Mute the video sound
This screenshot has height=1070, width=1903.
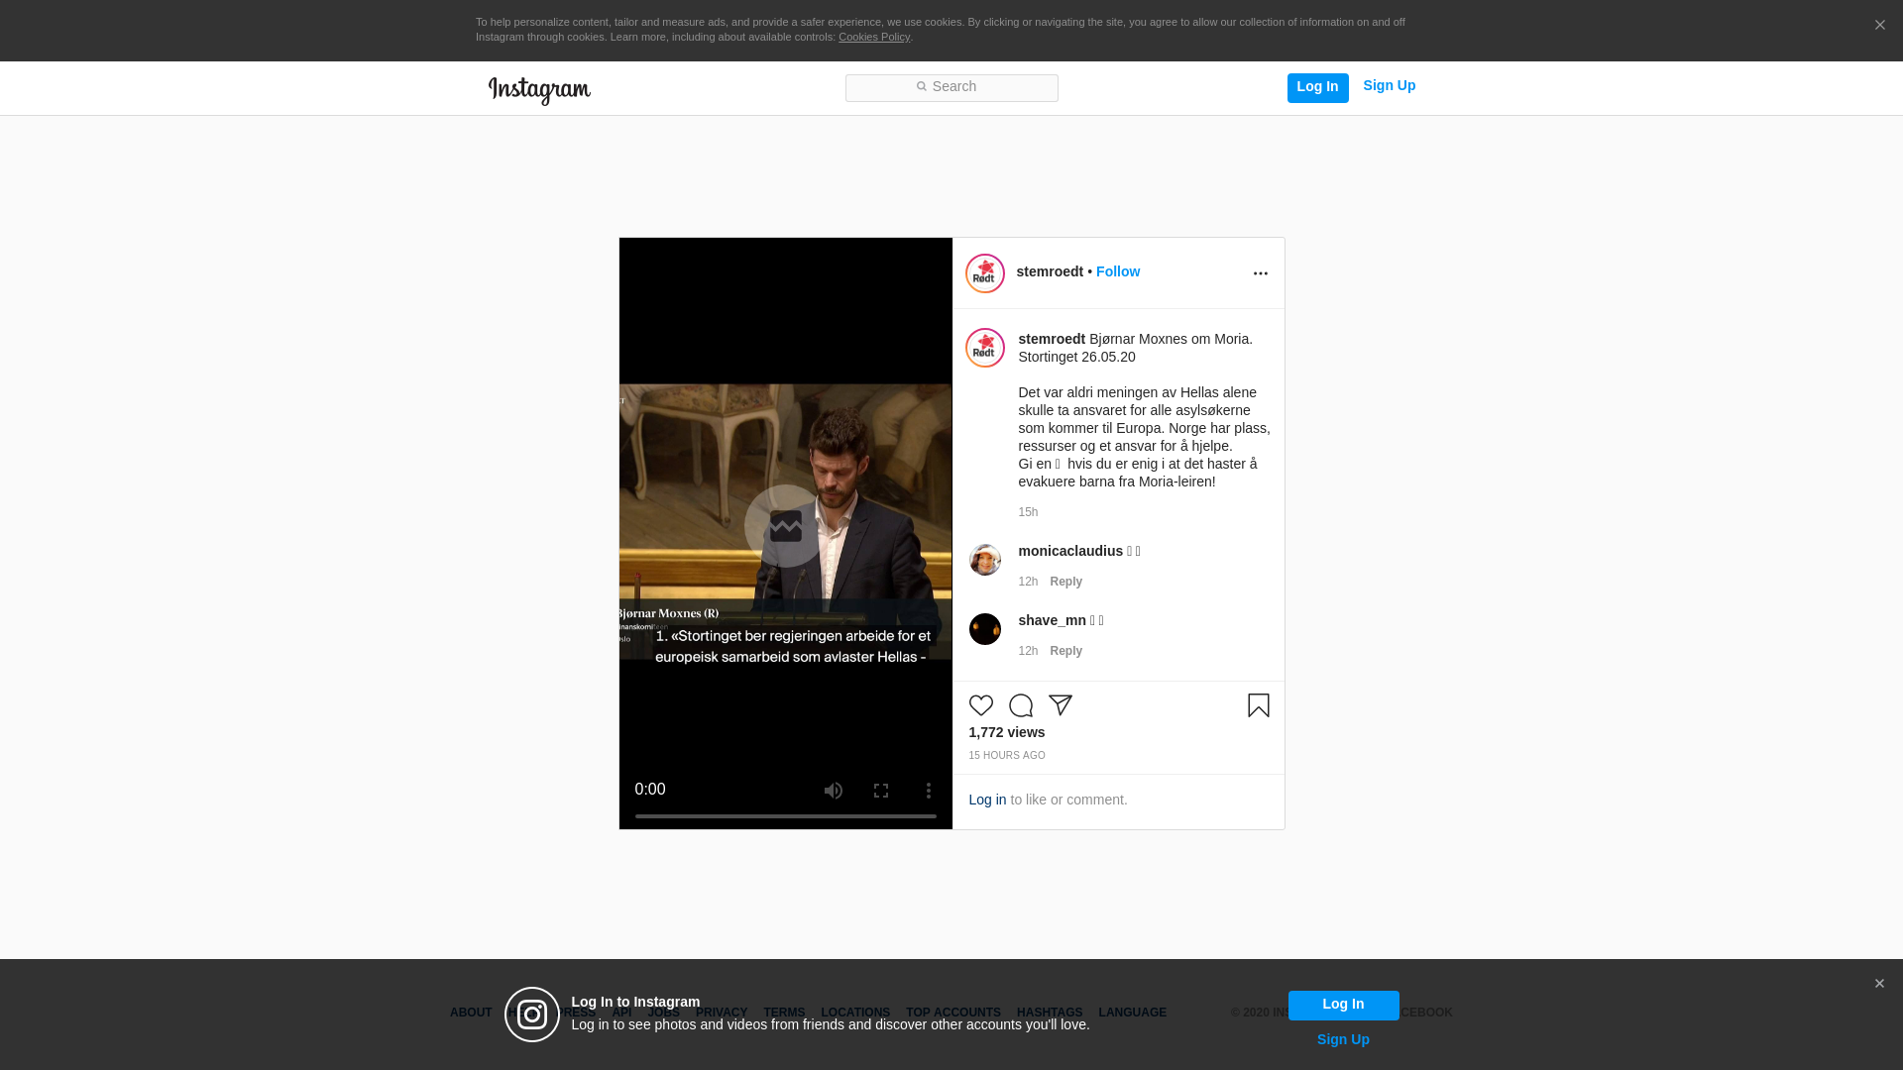[833, 791]
